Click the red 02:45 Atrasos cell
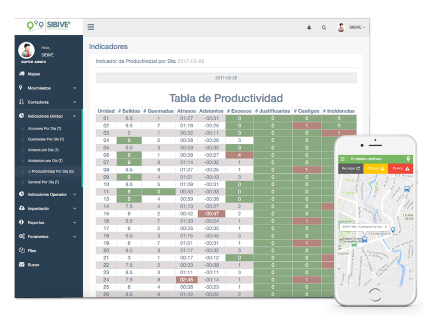The width and height of the screenshot is (438, 324). click(187, 280)
